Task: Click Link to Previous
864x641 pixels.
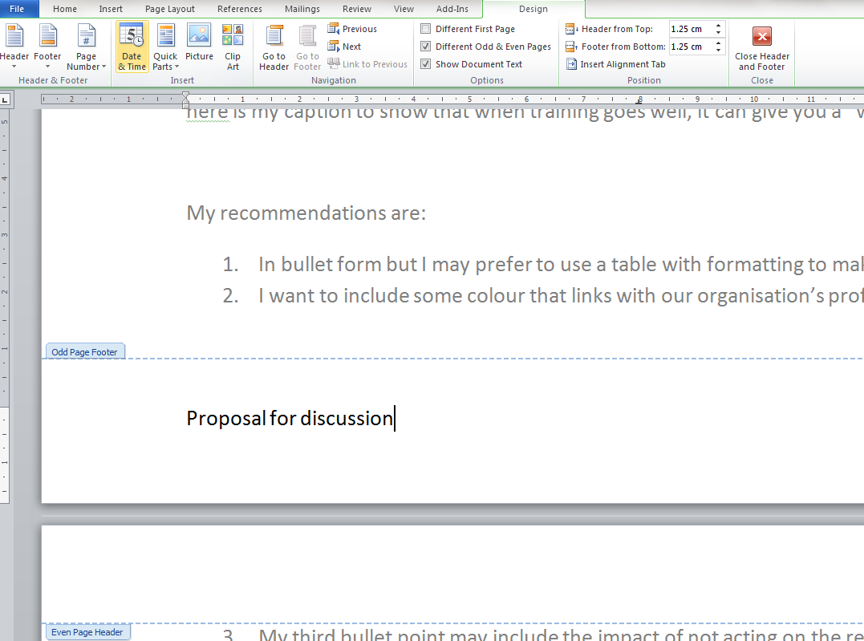Action: [x=367, y=64]
